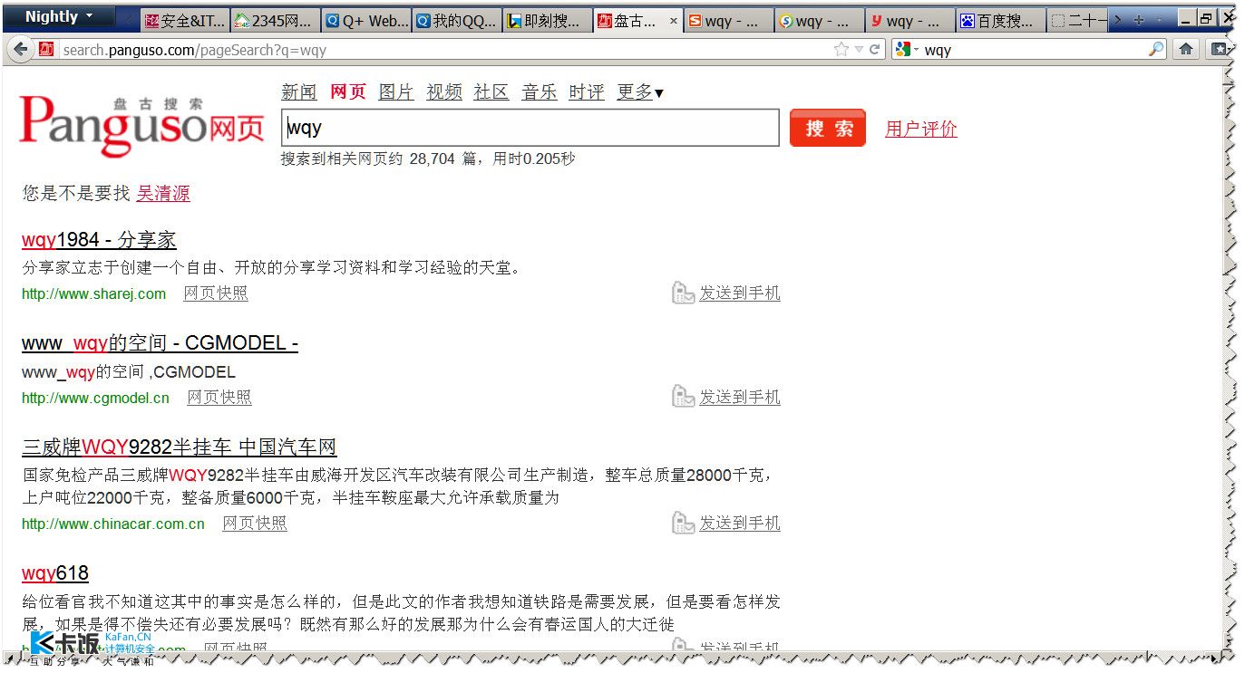
Task: Open the 音乐 search category
Action: tap(540, 92)
